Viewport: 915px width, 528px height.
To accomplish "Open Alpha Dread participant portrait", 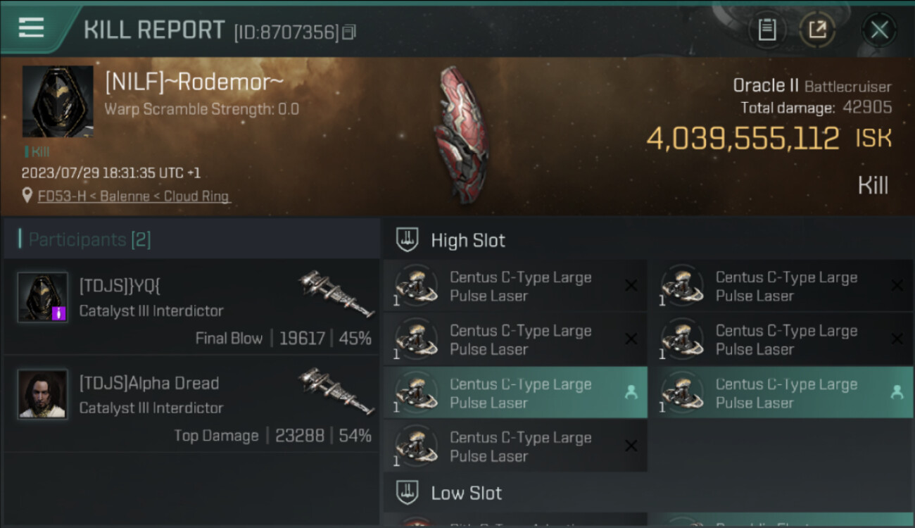I will pos(43,394).
